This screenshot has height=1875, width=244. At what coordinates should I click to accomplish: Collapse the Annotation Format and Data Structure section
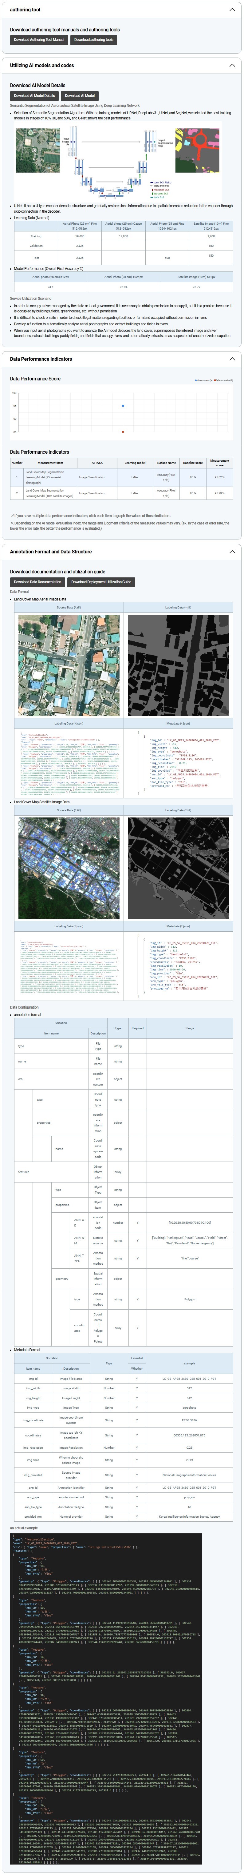pos(232,552)
